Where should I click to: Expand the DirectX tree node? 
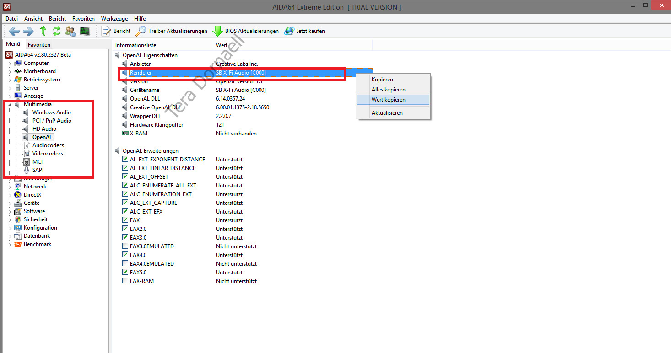click(10, 195)
